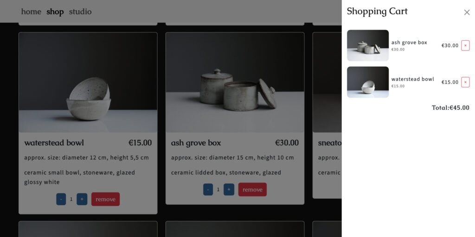The image size is (475, 237).
Task: Remove waterstead bowl from cart list
Action: (x=465, y=82)
